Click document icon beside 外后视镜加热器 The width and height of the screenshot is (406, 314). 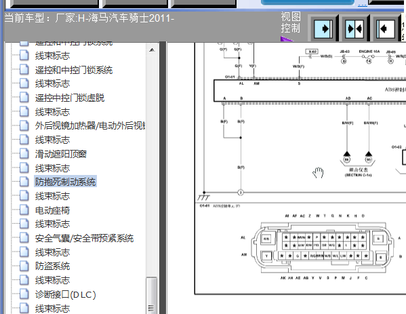tap(24, 125)
